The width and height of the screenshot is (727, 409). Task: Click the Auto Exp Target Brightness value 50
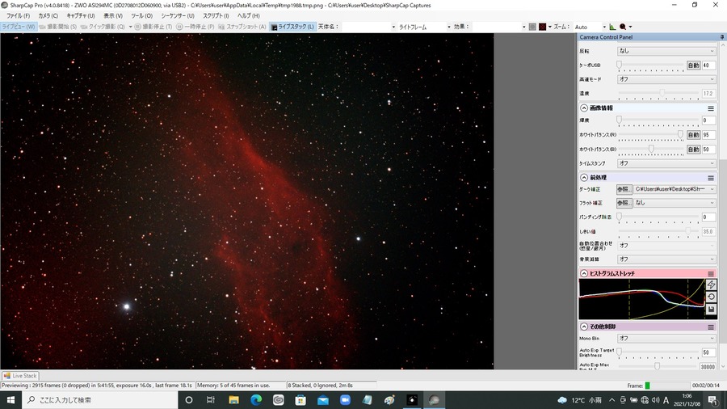click(708, 352)
